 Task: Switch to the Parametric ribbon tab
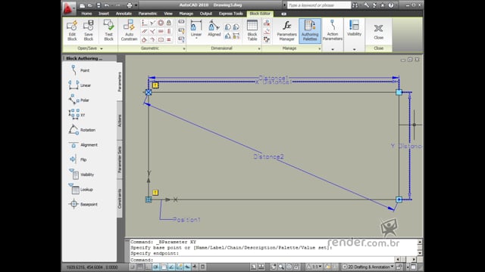tap(148, 14)
